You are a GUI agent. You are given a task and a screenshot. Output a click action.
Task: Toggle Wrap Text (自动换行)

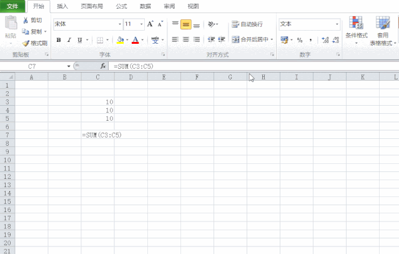[247, 24]
